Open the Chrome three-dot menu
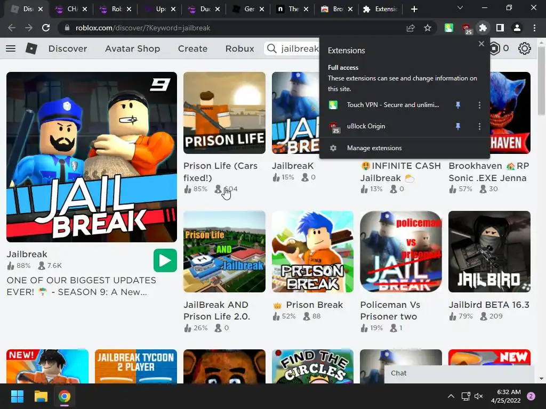 tap(534, 28)
